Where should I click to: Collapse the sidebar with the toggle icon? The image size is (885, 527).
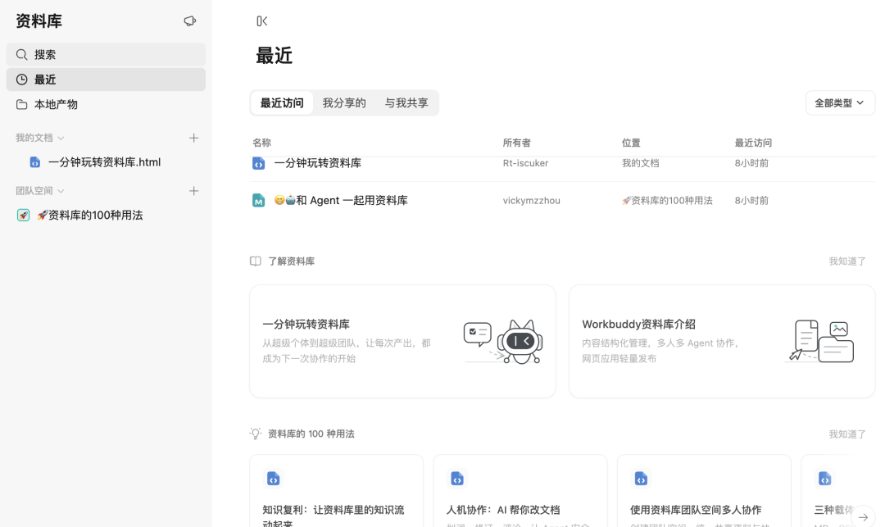pos(262,20)
